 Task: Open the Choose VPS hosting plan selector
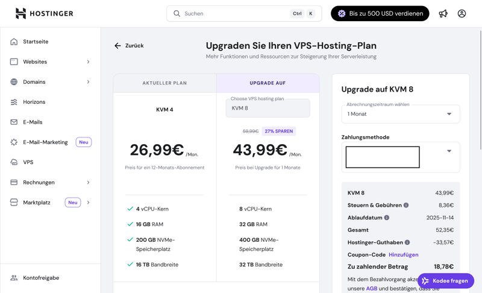click(x=268, y=108)
